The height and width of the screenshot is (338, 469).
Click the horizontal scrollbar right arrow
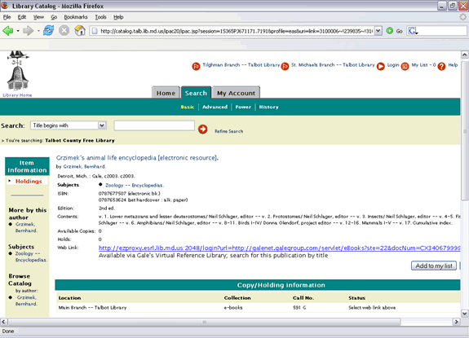[x=457, y=322]
